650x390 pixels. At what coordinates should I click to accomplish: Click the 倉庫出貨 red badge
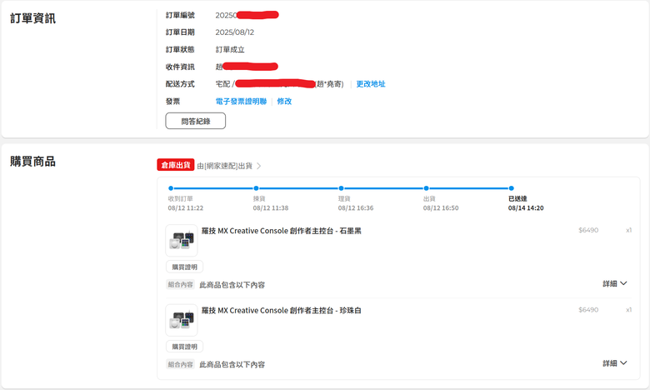pyautogui.click(x=176, y=165)
